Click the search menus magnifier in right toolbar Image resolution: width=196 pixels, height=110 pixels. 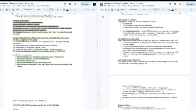pyautogui.click(x=102, y=10)
